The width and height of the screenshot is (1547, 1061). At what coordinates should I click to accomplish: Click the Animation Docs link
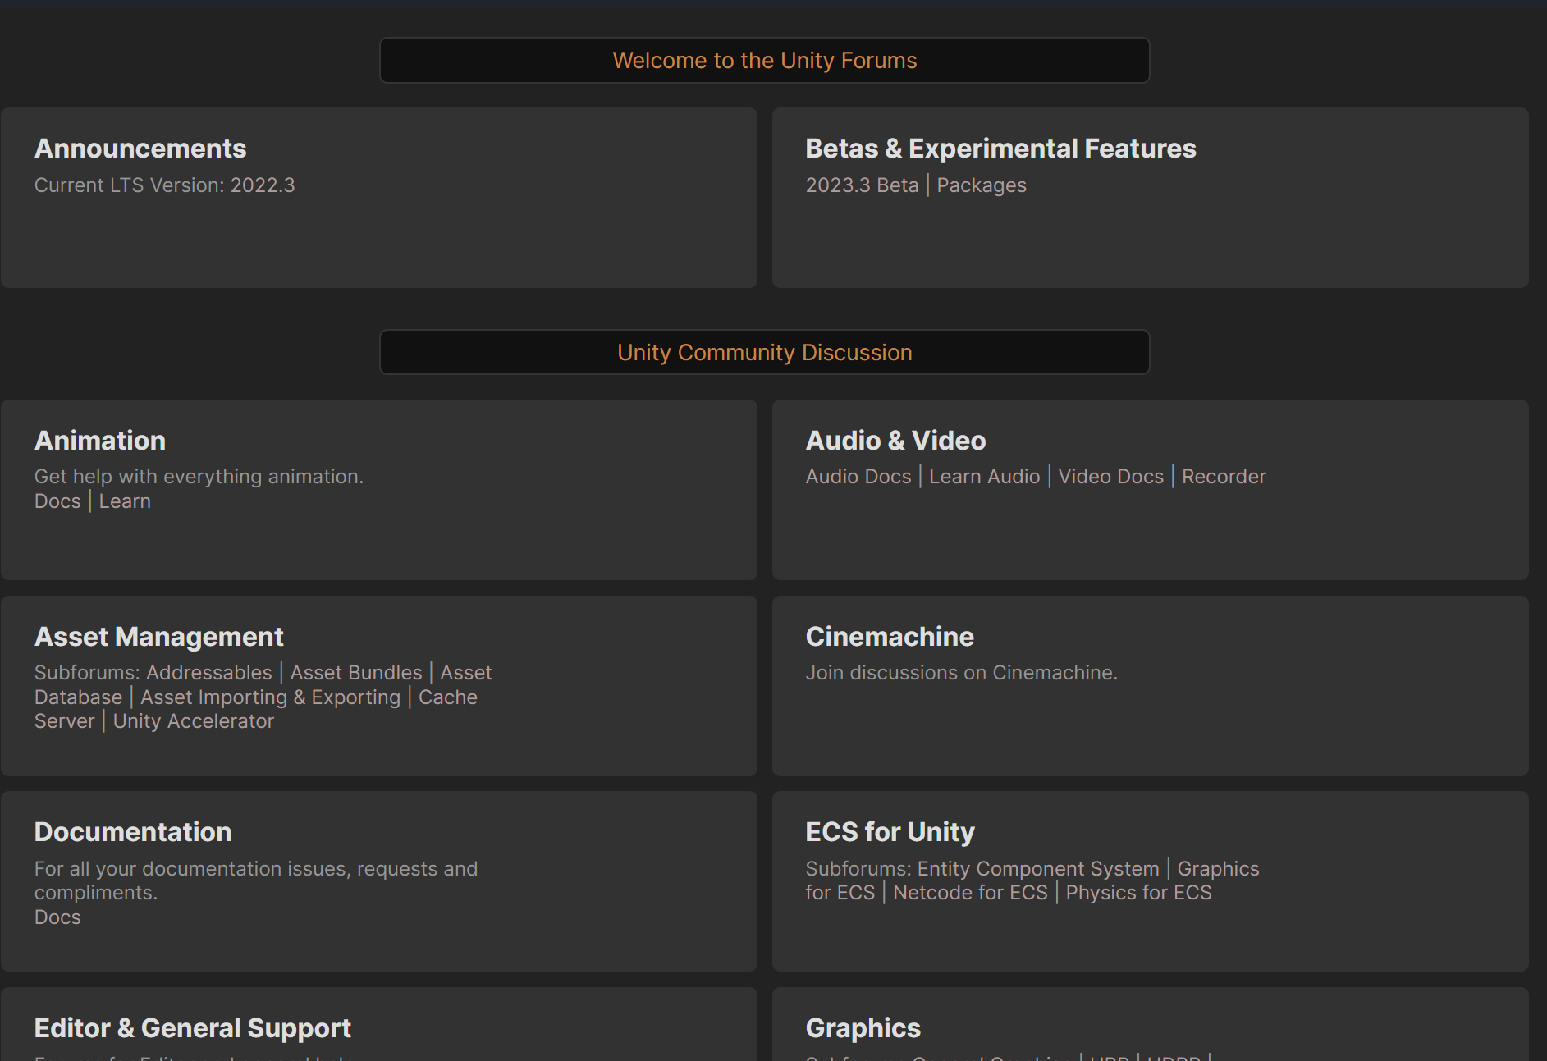tap(57, 501)
